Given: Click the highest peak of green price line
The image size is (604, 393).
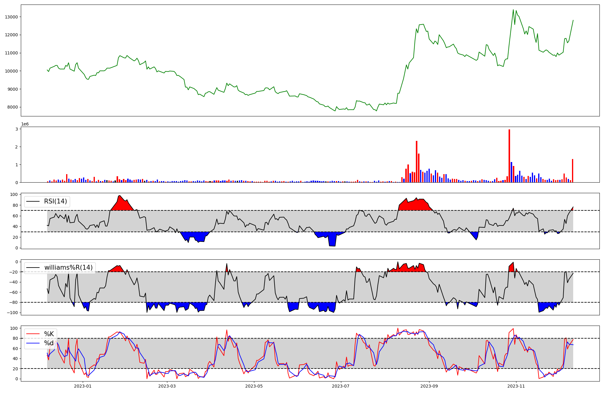Looking at the screenshot, I should coord(513,10).
